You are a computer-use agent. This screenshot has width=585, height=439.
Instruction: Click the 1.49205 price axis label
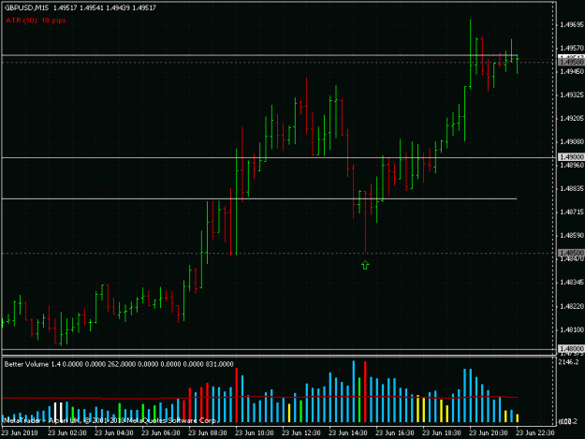(x=572, y=118)
